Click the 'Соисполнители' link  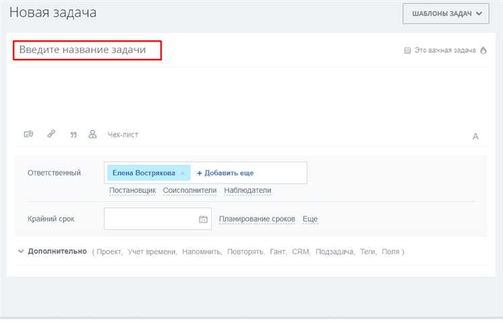(190, 190)
